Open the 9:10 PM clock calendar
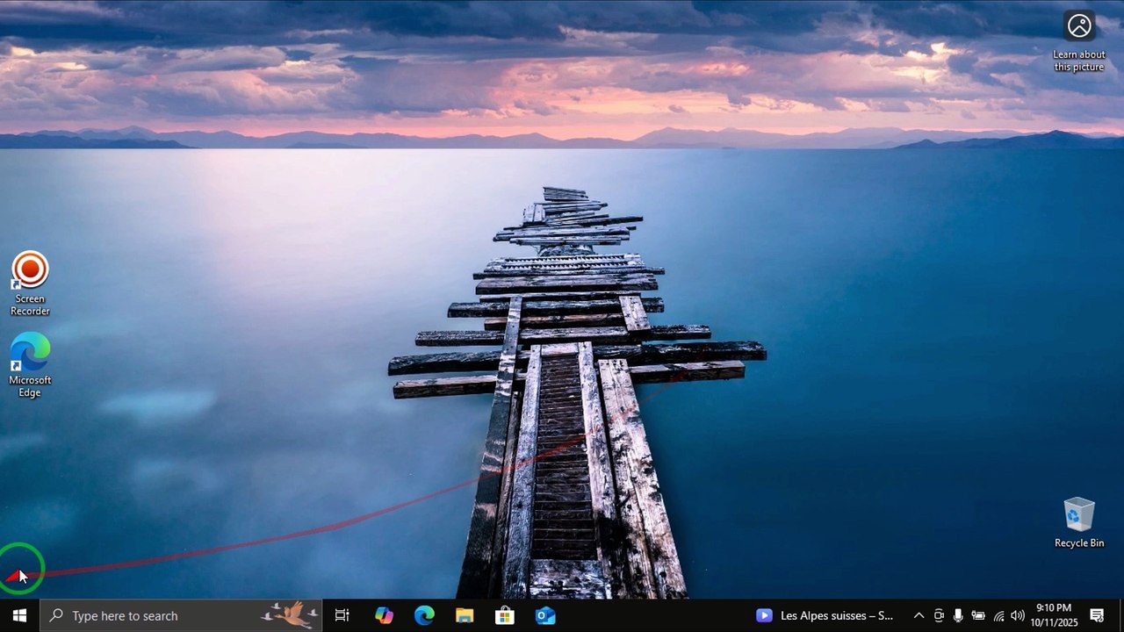Image resolution: width=1124 pixels, height=632 pixels. coord(1054,615)
